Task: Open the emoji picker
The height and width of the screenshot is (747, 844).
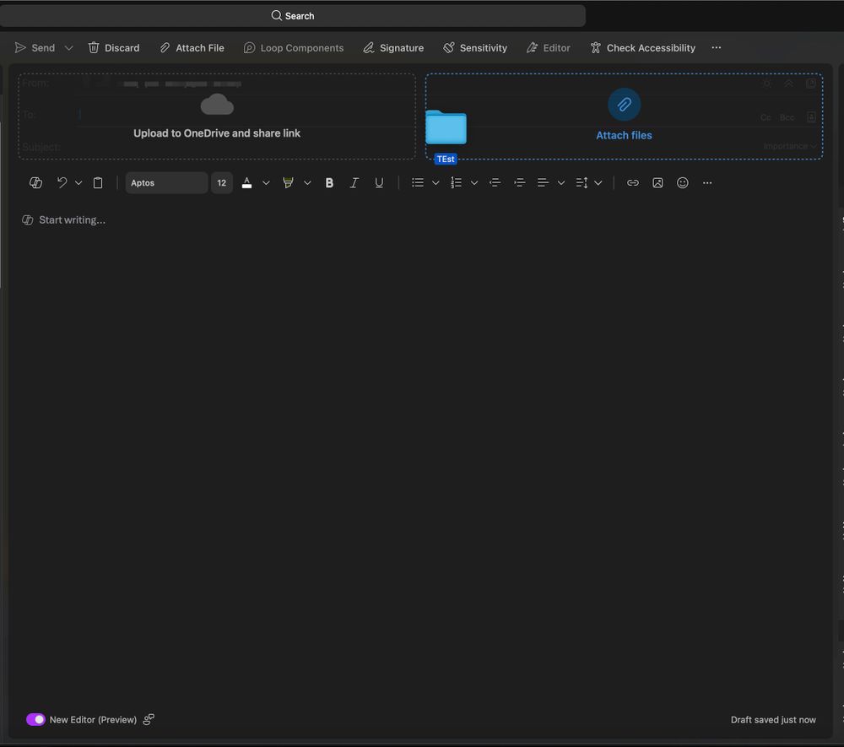Action: (682, 182)
